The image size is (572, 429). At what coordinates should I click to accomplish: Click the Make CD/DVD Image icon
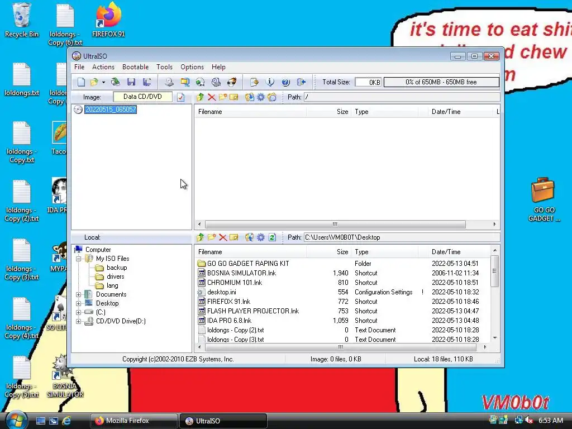(x=169, y=82)
